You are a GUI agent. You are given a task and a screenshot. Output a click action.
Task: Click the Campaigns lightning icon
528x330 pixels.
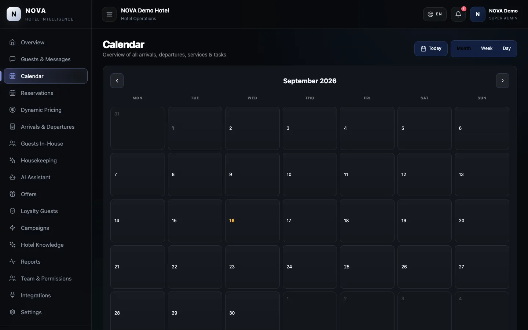click(12, 228)
